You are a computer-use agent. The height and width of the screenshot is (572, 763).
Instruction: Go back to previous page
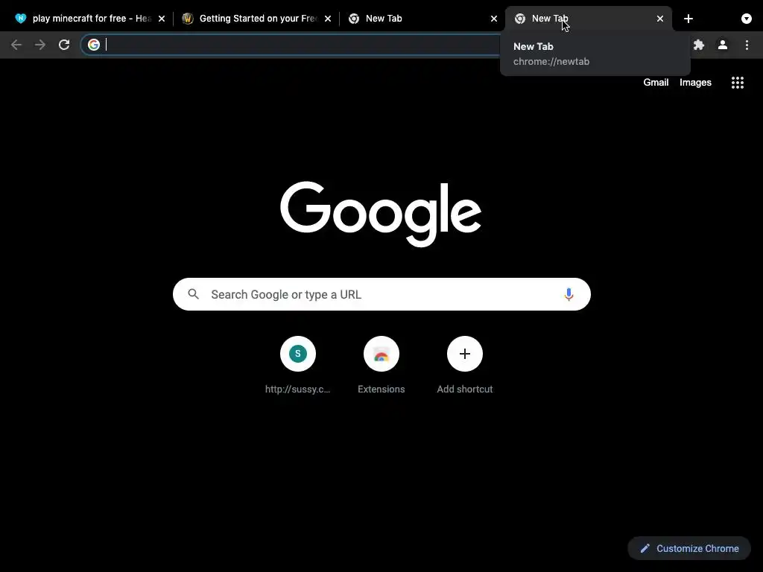(16, 45)
